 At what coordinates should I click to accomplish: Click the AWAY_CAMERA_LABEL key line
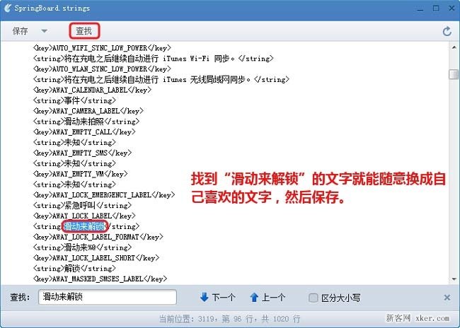(x=88, y=111)
